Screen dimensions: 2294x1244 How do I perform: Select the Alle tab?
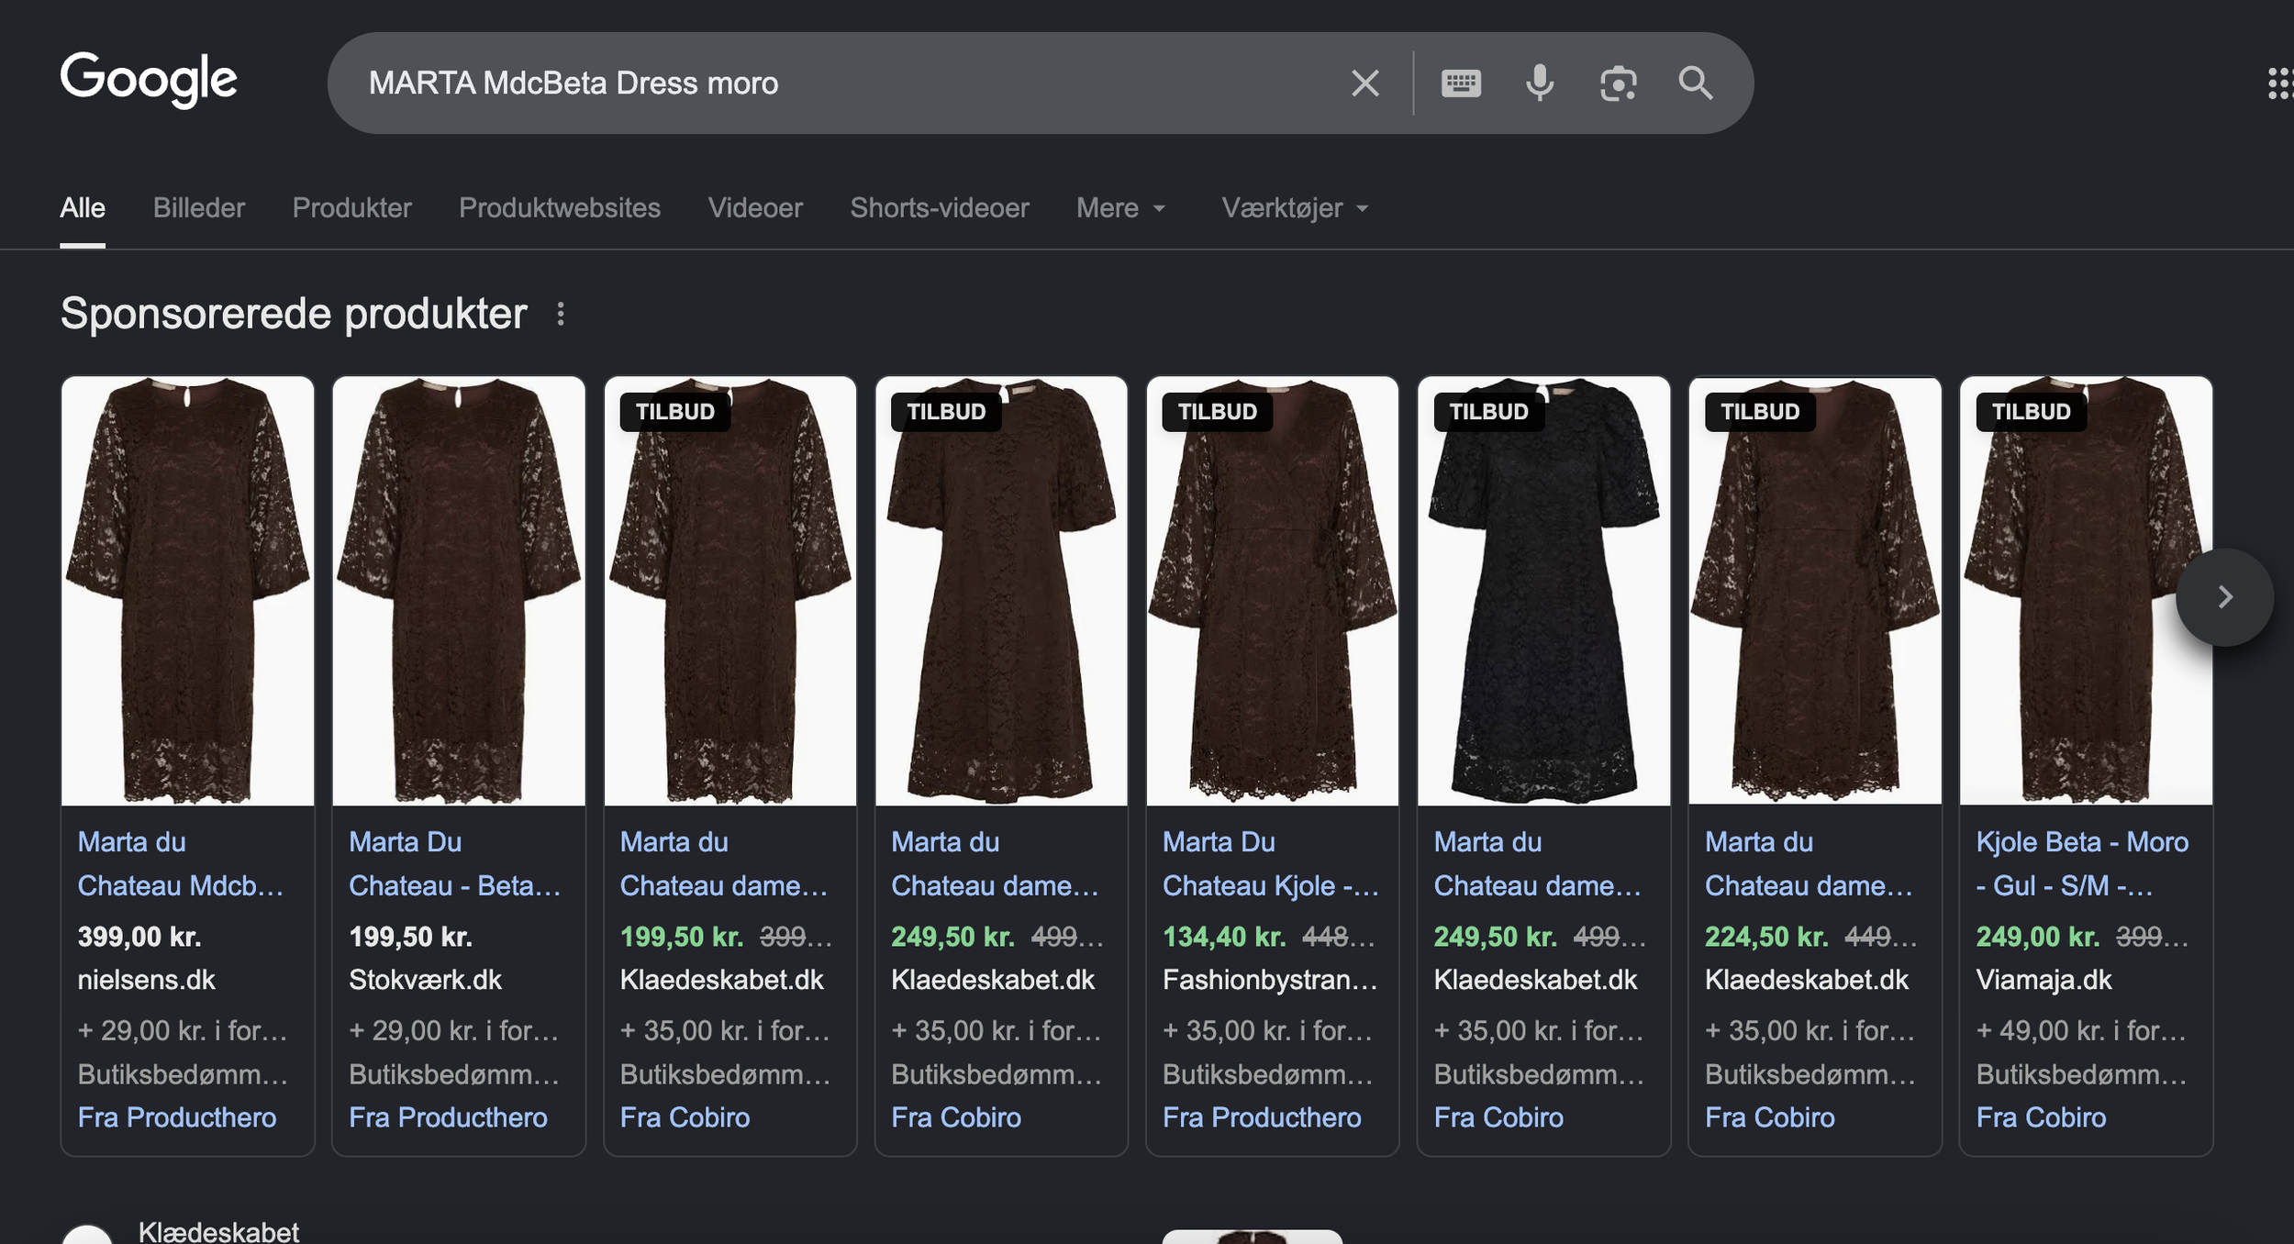pos(83,208)
